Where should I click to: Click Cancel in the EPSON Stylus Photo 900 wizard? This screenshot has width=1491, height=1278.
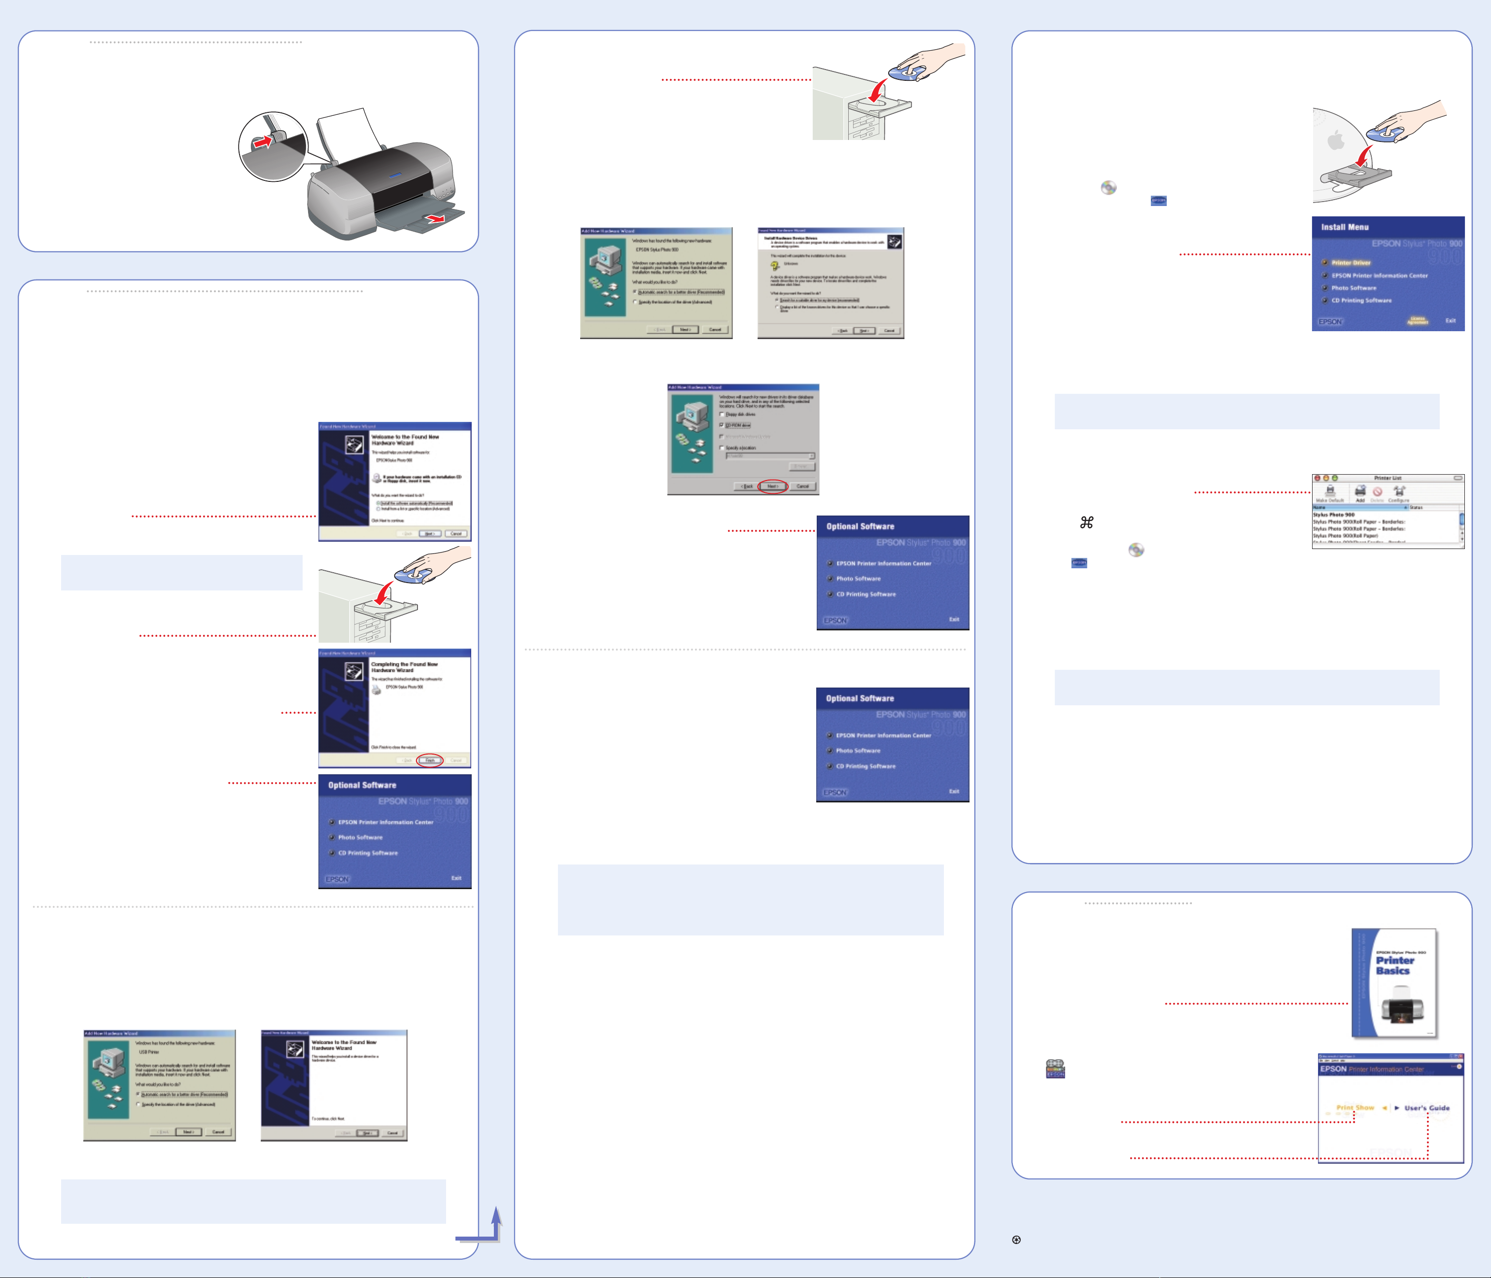(715, 330)
